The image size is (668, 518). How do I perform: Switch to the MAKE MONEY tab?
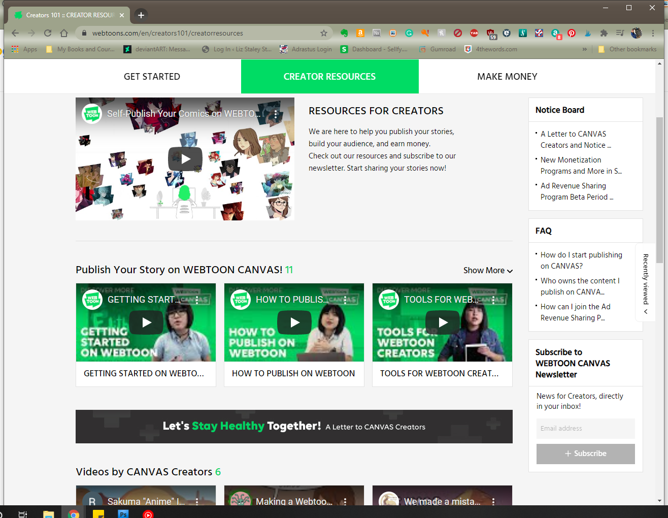(507, 77)
